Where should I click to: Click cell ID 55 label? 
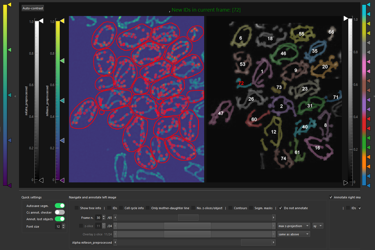tap(301, 34)
